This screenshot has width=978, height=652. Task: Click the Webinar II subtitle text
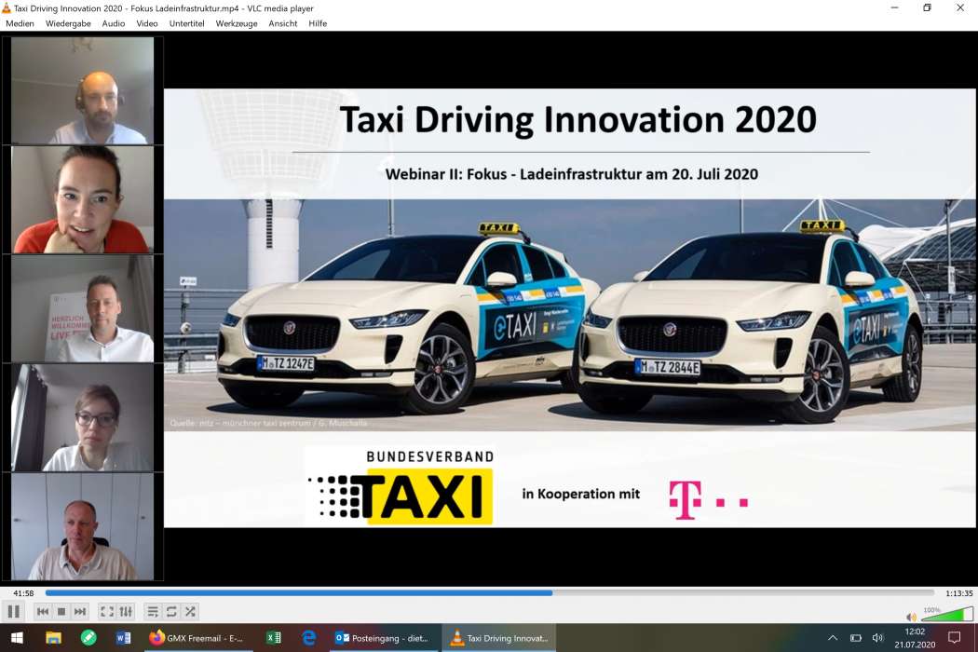coord(571,174)
